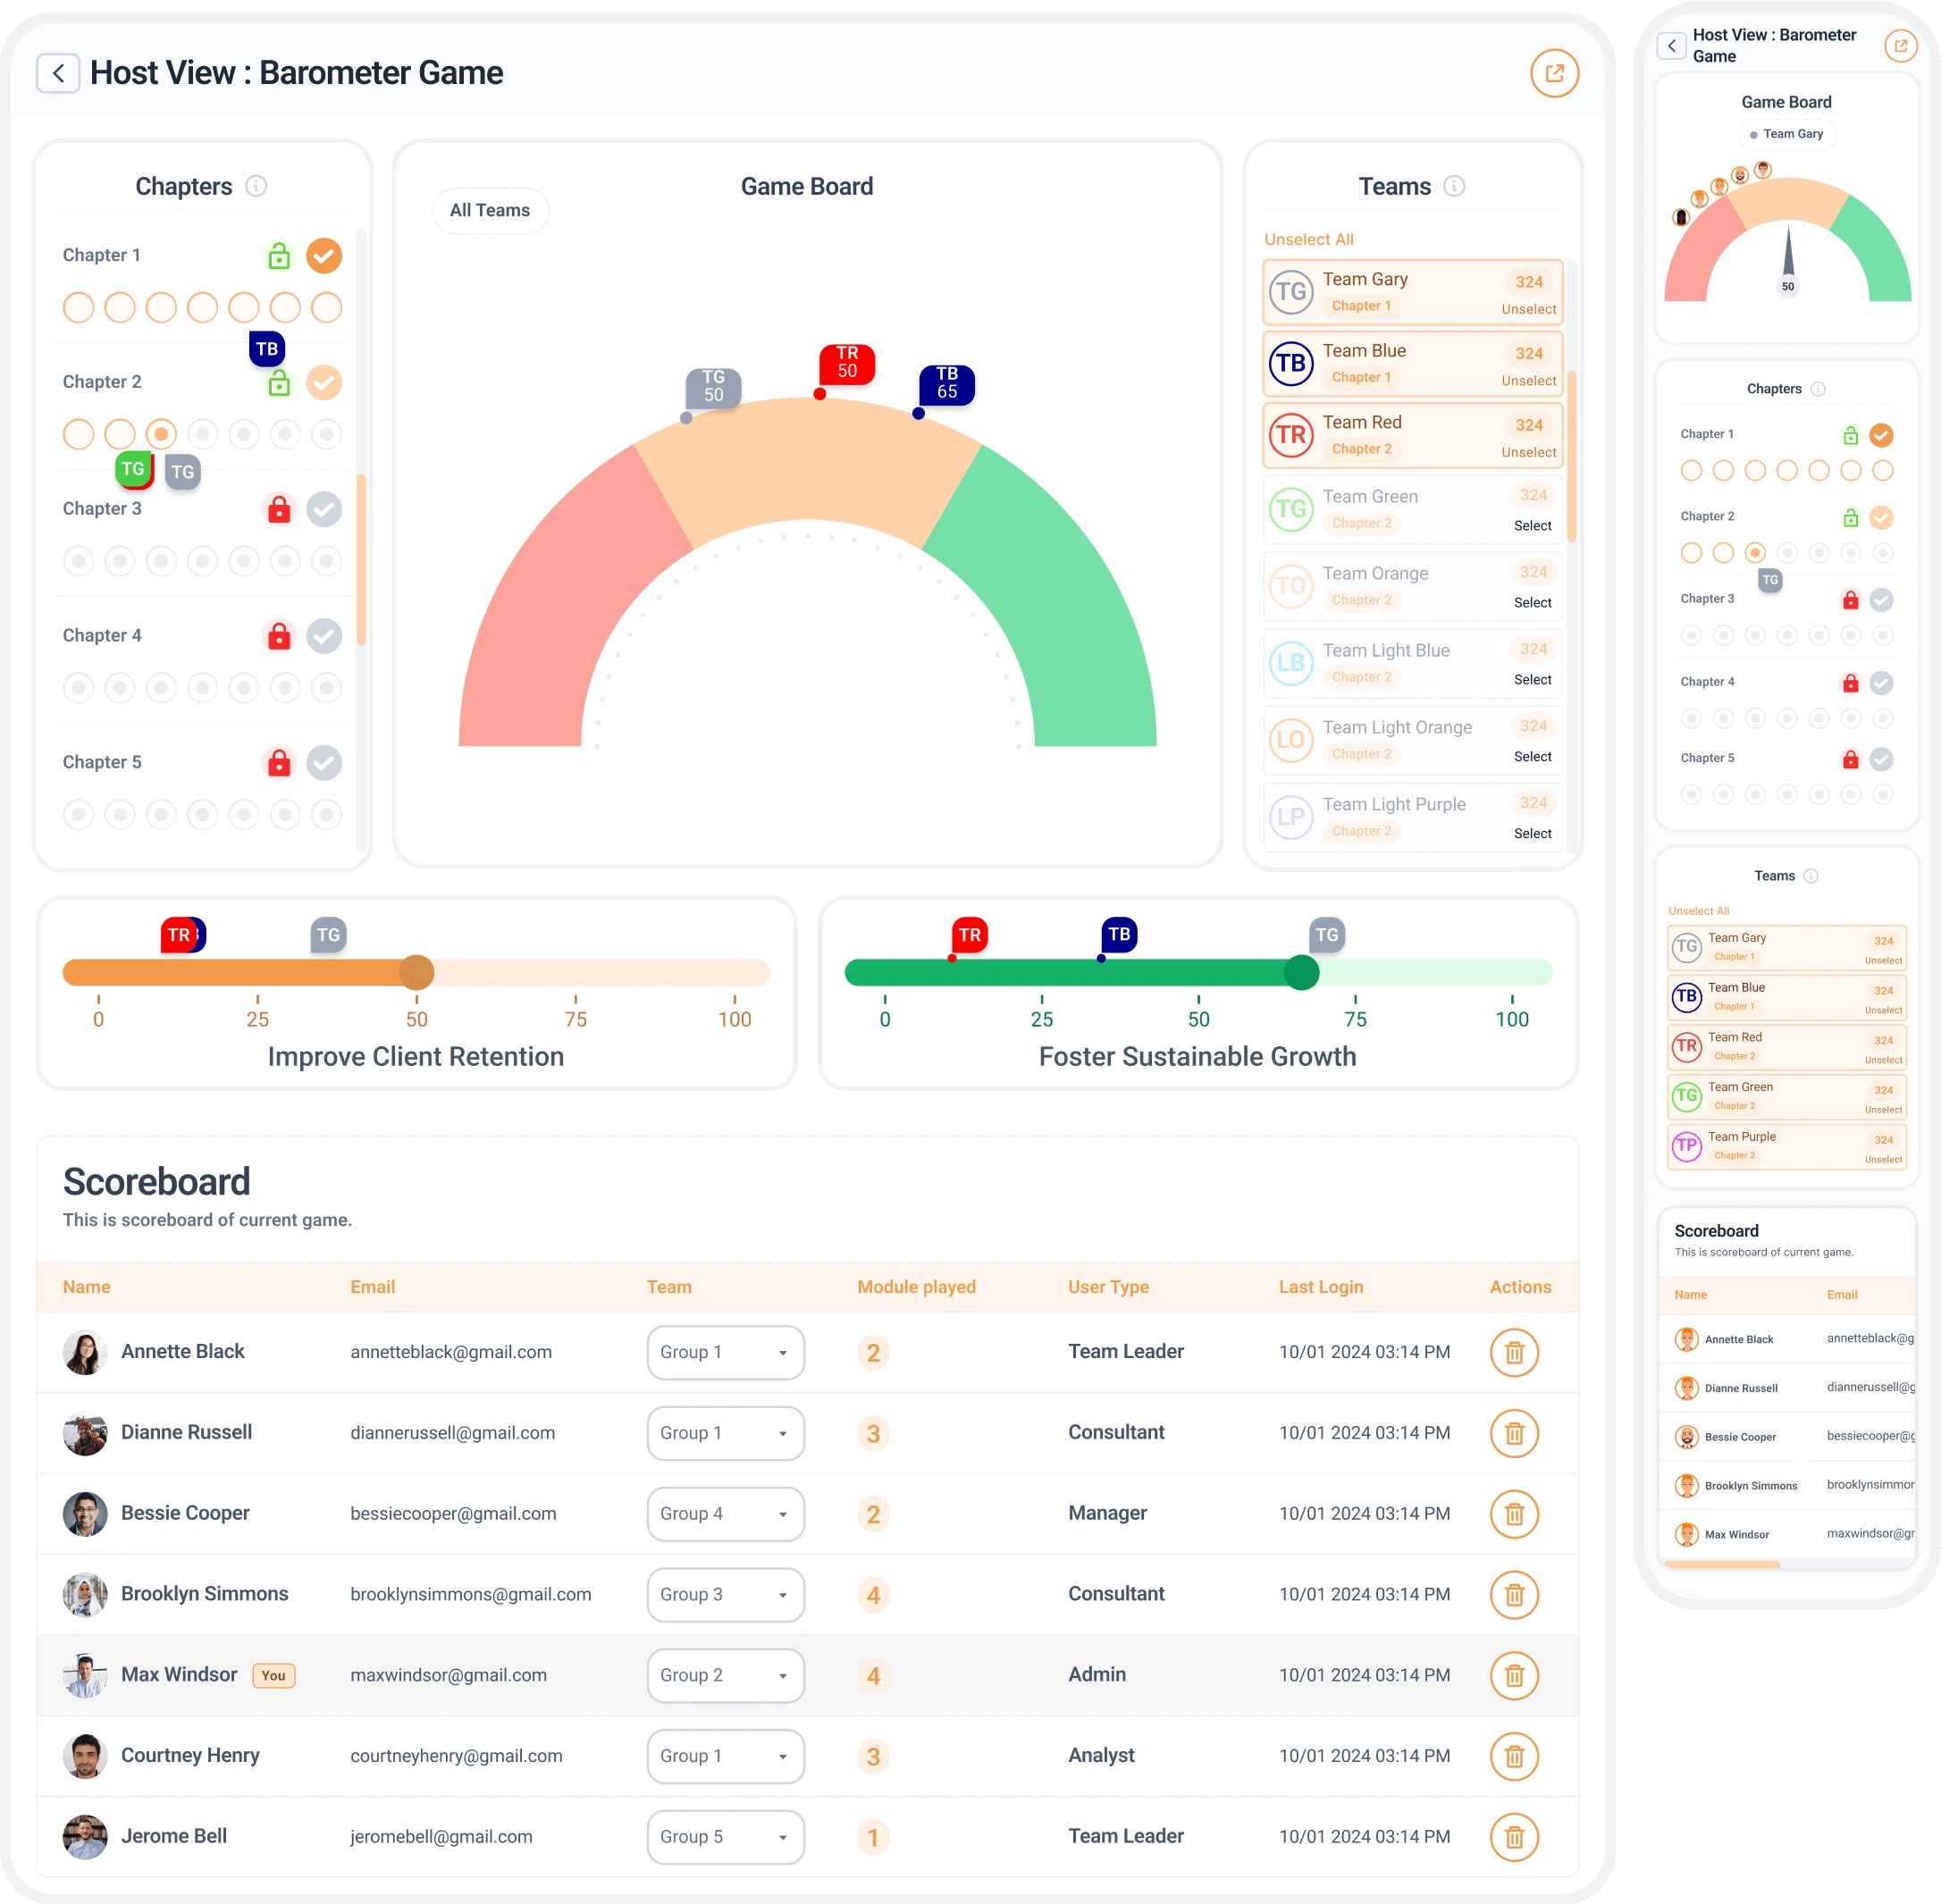This screenshot has height=1904, width=1941.
Task: Click the red lock icon for Chapter 3
Action: tap(279, 509)
